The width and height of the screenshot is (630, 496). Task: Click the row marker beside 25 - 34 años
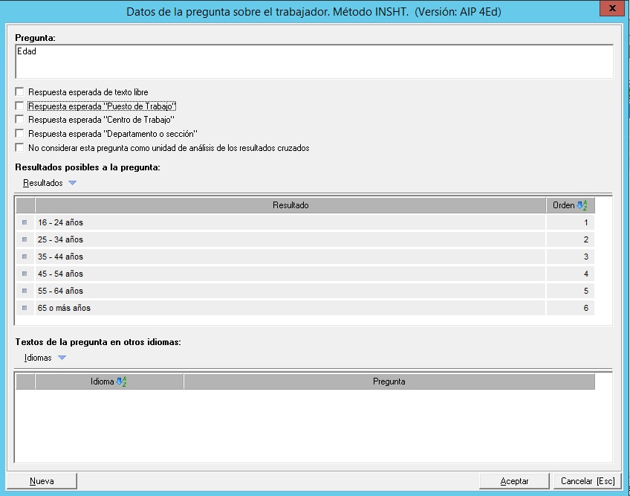click(x=25, y=239)
